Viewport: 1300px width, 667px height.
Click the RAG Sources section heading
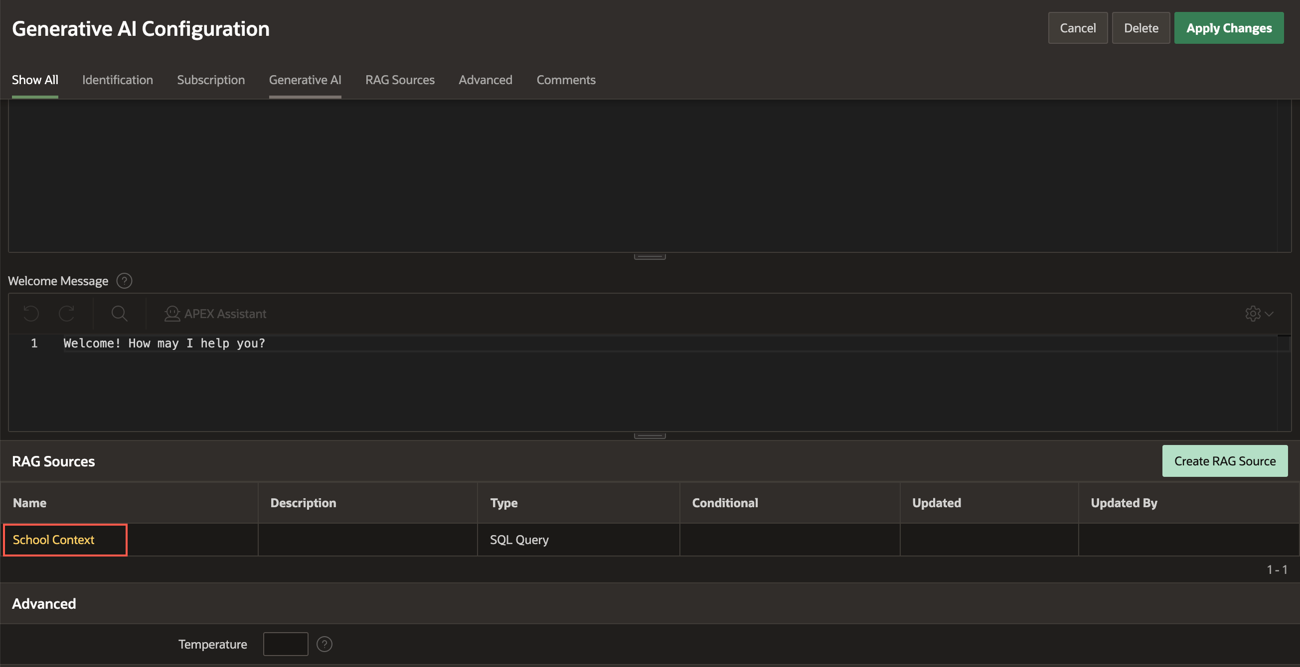point(53,461)
